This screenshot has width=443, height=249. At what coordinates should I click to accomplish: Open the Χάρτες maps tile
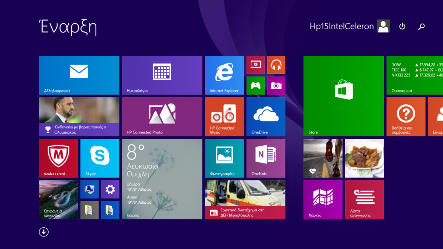[323, 200]
